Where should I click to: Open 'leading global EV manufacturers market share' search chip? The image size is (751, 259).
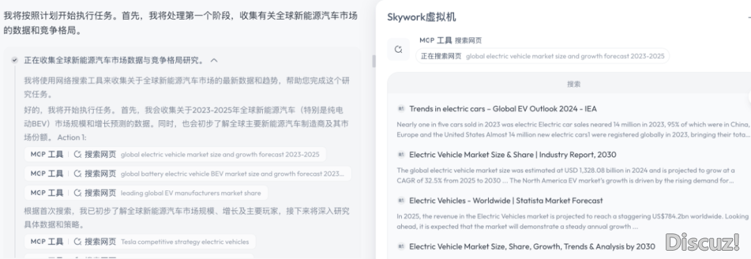coord(146,193)
